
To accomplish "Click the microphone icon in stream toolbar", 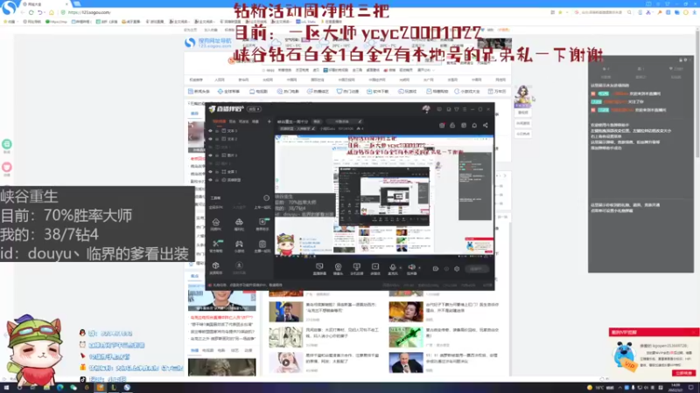I will point(392,267).
